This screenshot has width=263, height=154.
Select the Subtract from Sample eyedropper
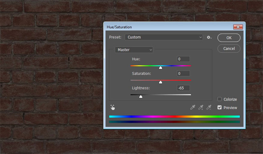point(209,107)
